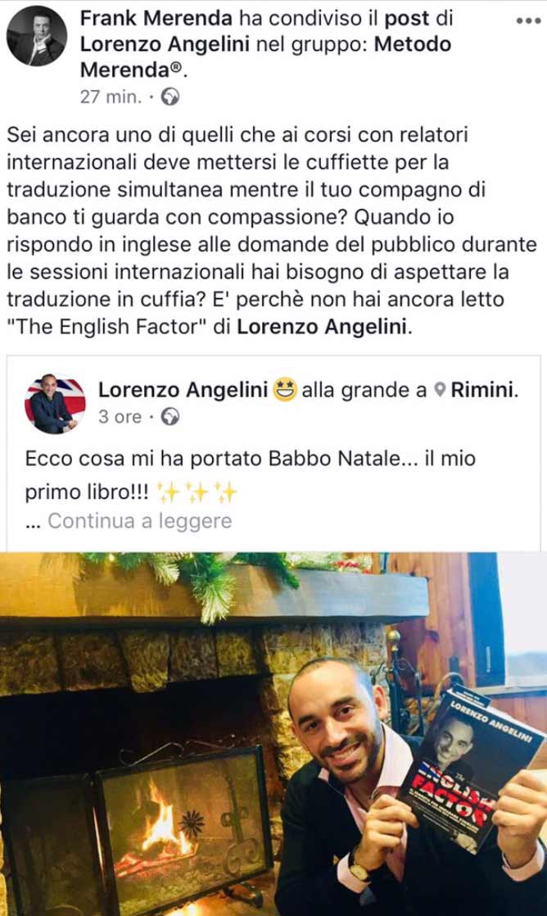The width and height of the screenshot is (547, 916).
Task: Click the smiling star-eyes feeling emoji
Action: 285,390
